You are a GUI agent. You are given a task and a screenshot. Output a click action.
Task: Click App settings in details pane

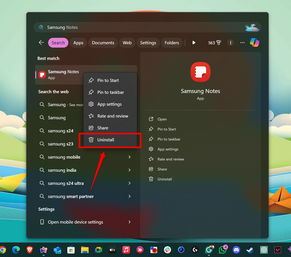168,149
